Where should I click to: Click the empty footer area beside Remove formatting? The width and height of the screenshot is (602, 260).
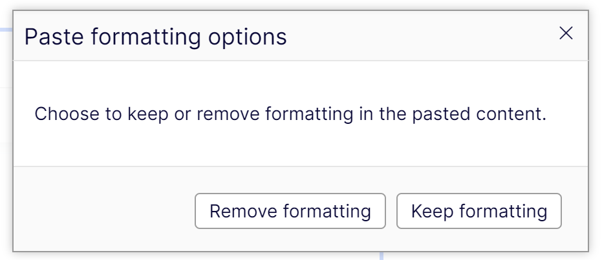(x=103, y=211)
